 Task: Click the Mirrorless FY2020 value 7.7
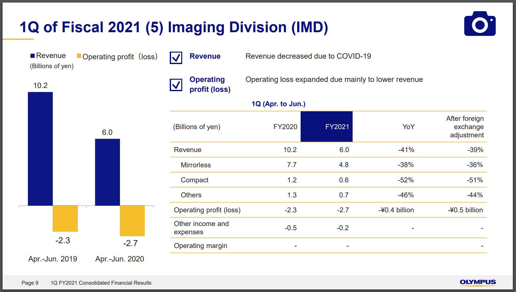coord(292,165)
